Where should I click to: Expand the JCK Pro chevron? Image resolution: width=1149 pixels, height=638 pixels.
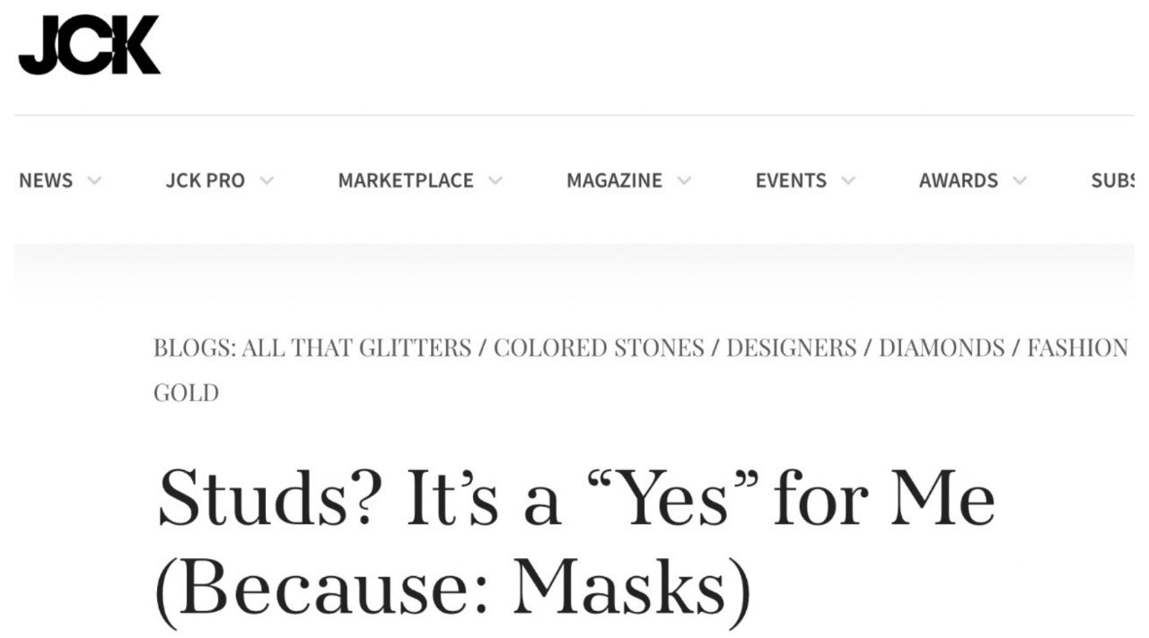(267, 180)
